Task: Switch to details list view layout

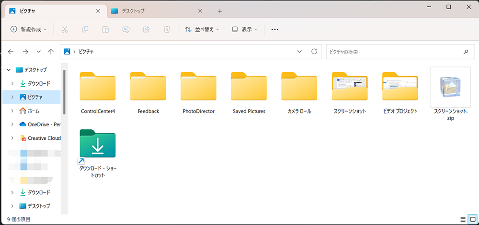Action: tap(463, 219)
